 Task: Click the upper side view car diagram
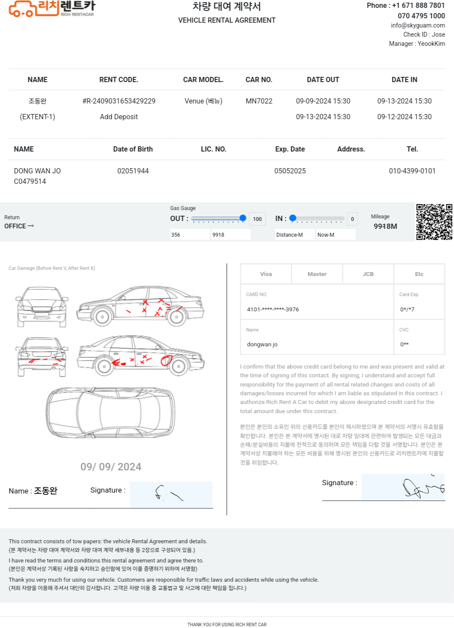140,306
